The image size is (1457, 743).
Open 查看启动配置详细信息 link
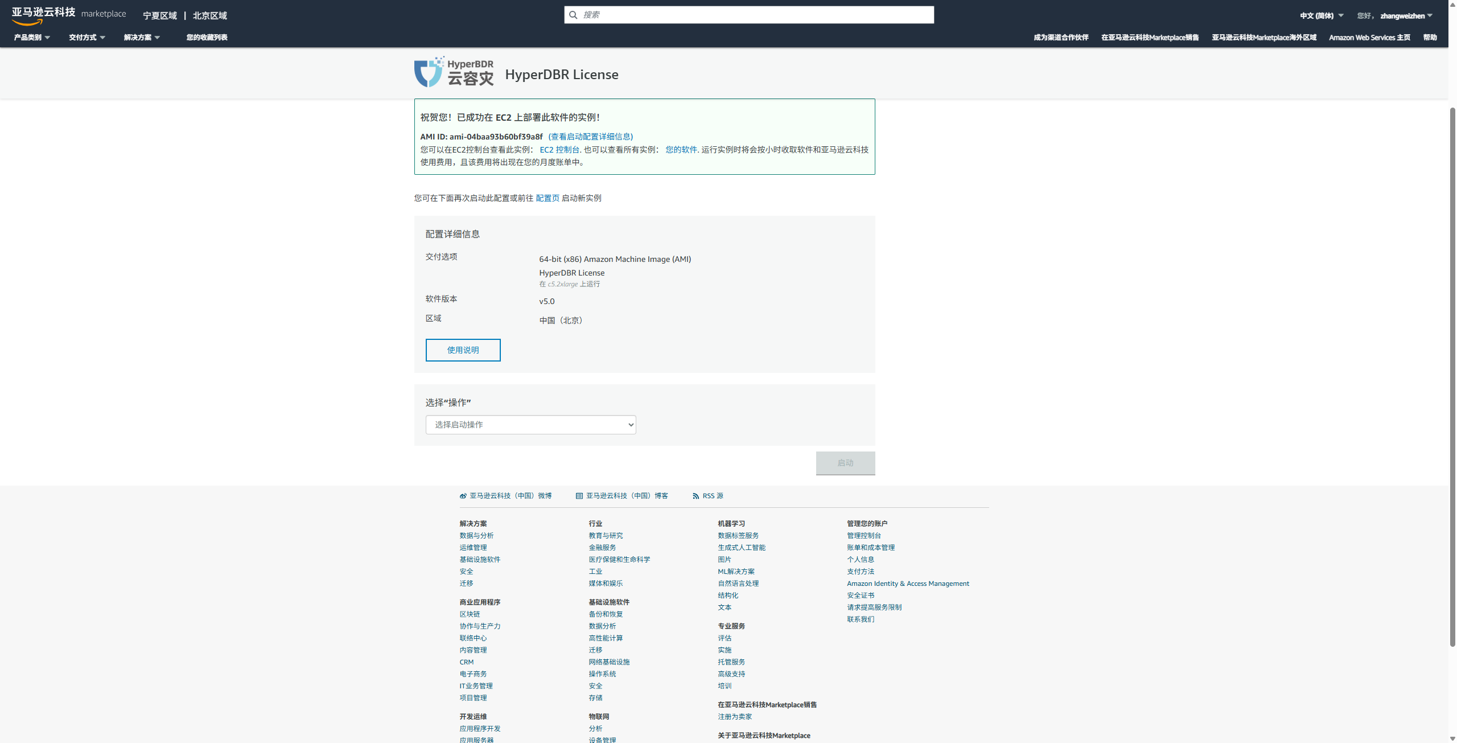(x=590, y=137)
